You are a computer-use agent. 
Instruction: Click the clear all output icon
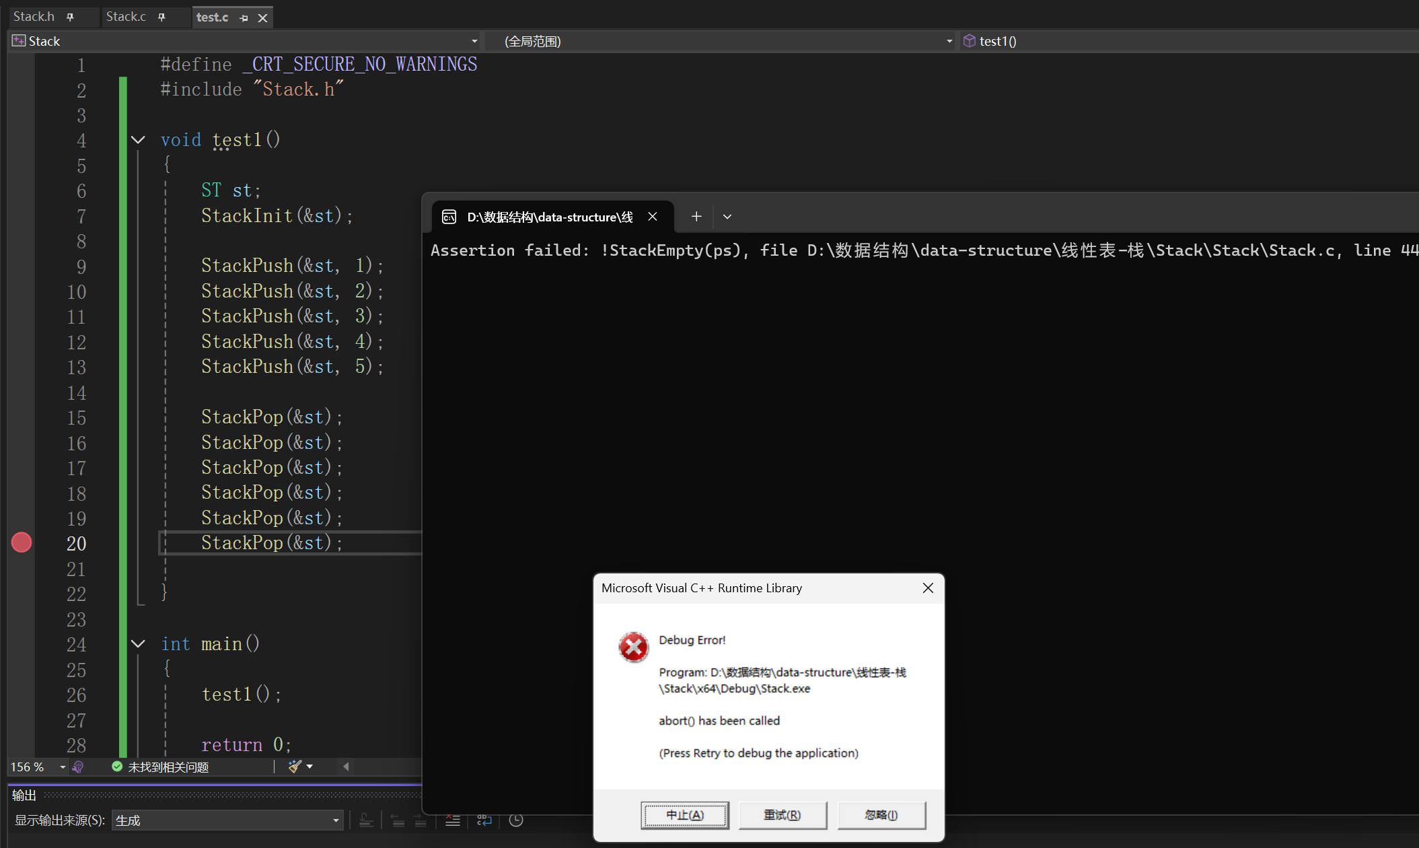coord(453,820)
